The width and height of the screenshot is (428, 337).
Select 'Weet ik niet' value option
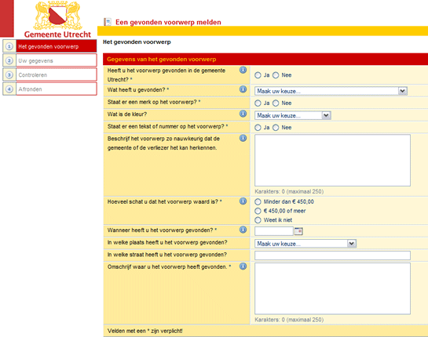[x=258, y=220]
